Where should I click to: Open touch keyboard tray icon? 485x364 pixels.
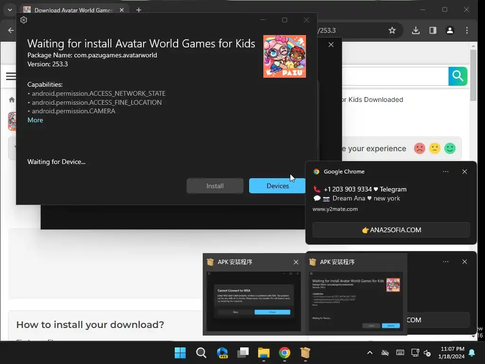coord(400,353)
